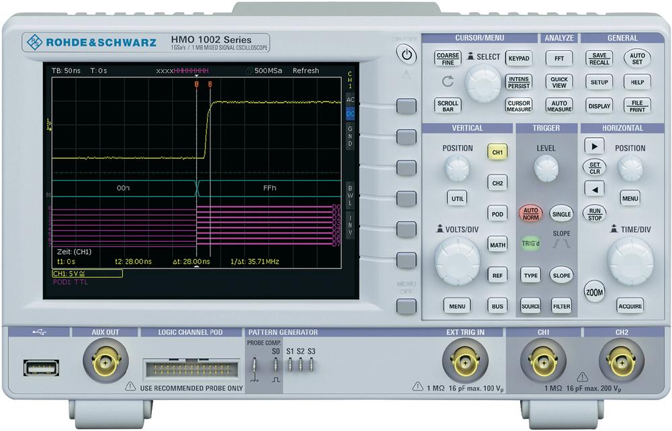Click the TIME/DIV rotary knob
The height and width of the screenshot is (431, 672).
point(630,261)
